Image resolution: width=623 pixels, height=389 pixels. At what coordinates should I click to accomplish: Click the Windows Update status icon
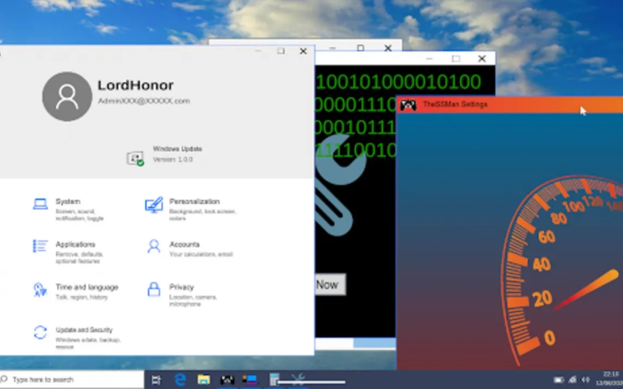coord(135,158)
